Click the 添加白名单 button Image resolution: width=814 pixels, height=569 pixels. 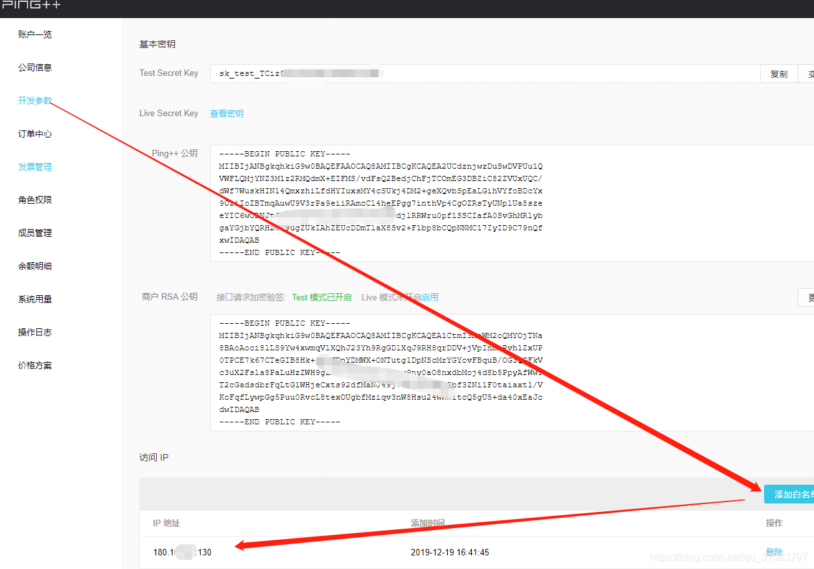click(791, 494)
